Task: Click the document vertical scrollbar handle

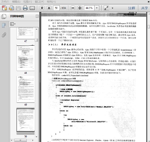Action: point(149,27)
